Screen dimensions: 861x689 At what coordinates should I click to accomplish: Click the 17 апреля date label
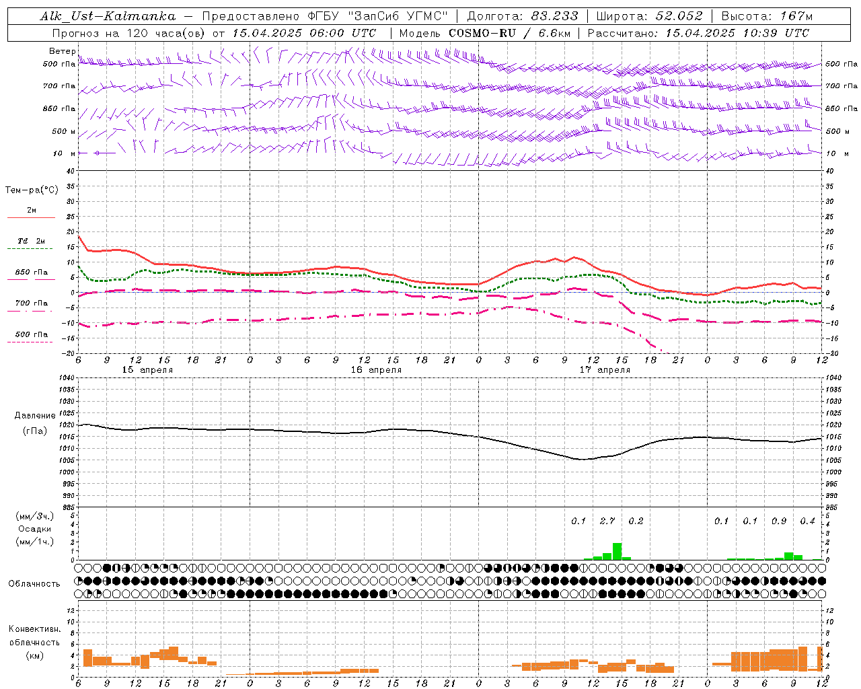coord(605,370)
